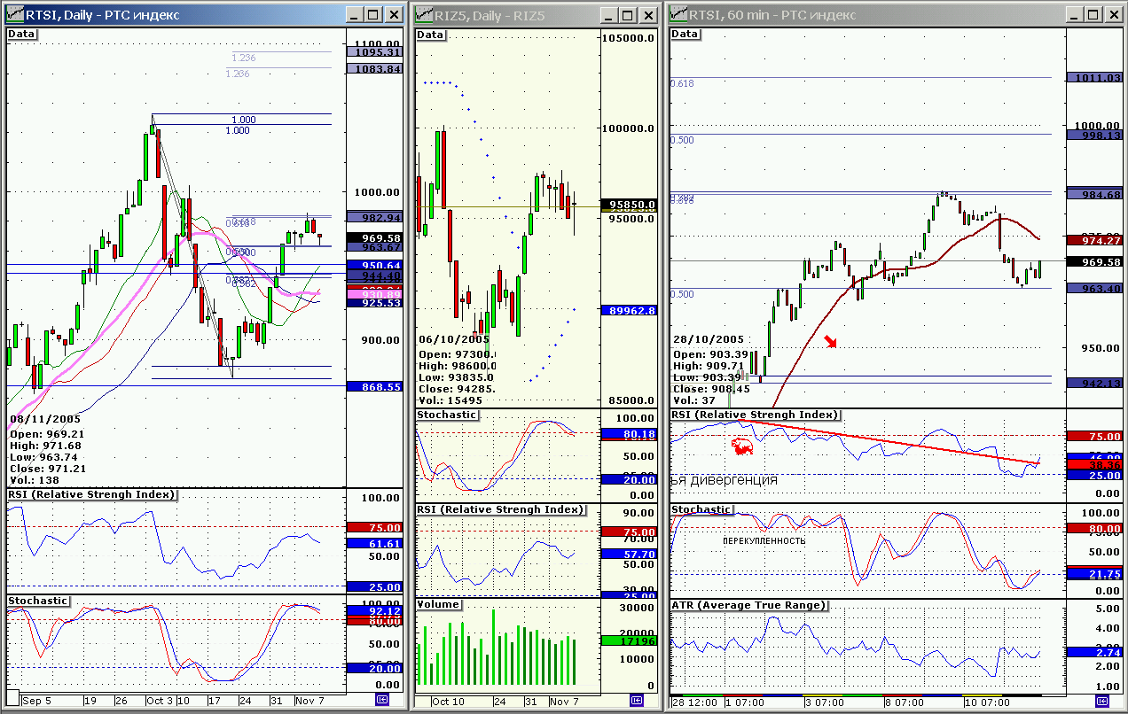Click the 28 12:00 time axis label
1128x714 pixels.
coord(694,702)
